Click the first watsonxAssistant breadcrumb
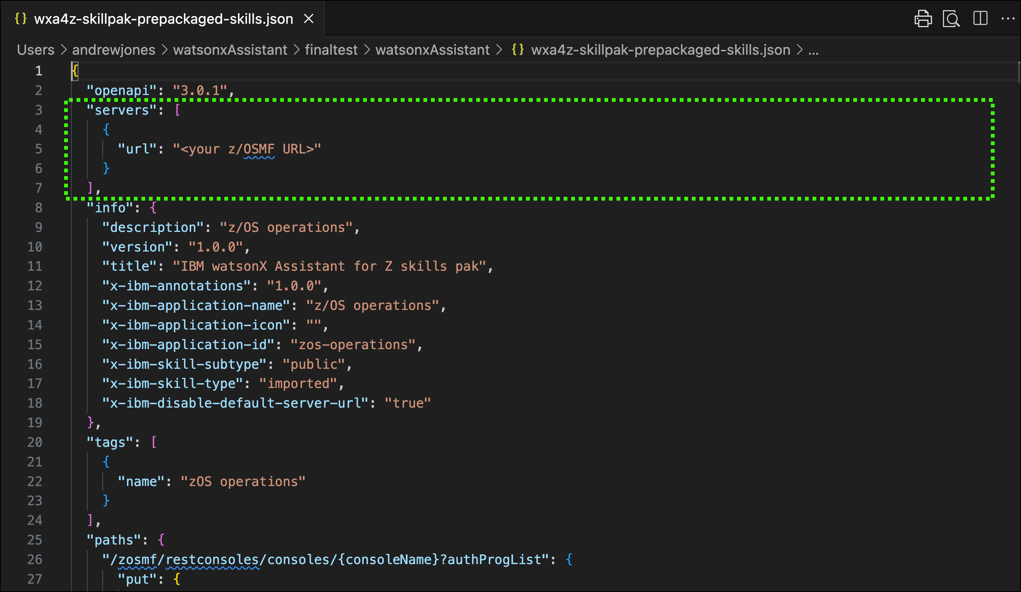This screenshot has height=592, width=1021. pyautogui.click(x=230, y=50)
